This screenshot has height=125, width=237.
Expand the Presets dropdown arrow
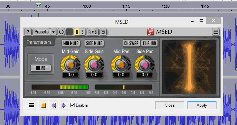[53, 32]
